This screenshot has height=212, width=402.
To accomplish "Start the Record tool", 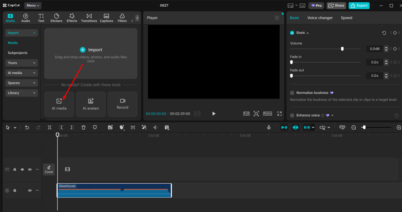I will [122, 104].
